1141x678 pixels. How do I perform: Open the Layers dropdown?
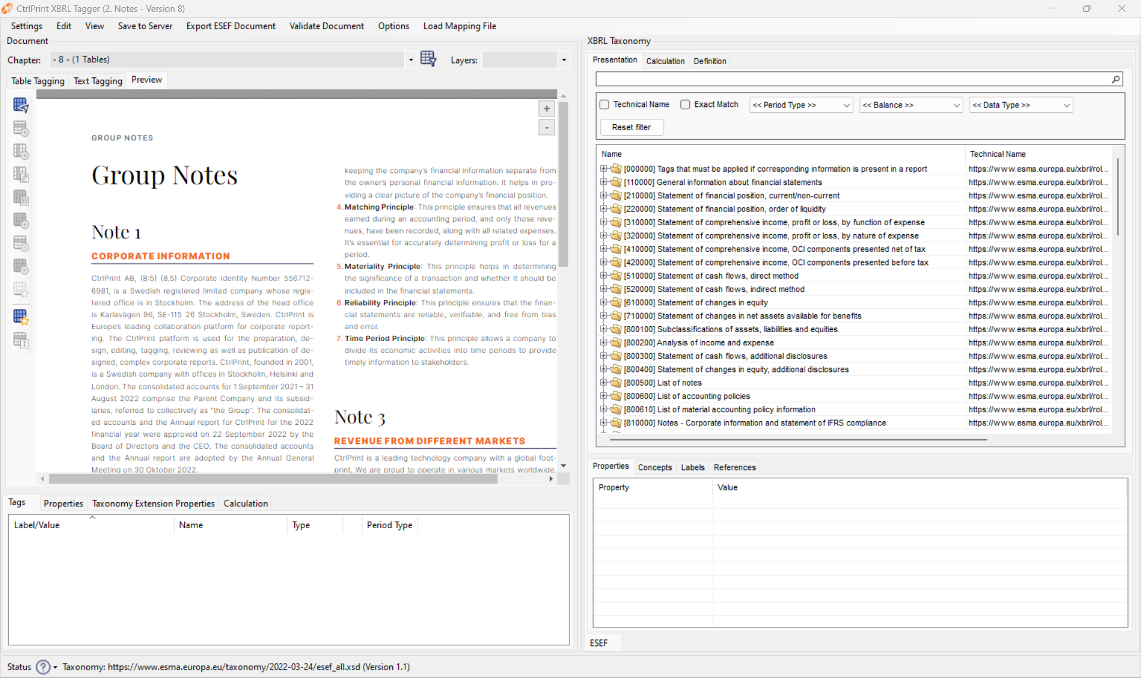[x=563, y=59]
